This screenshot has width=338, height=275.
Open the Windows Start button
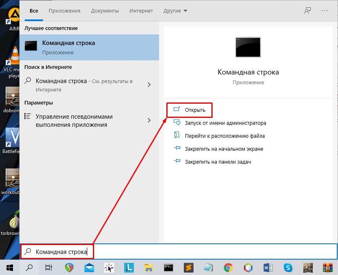(10, 267)
